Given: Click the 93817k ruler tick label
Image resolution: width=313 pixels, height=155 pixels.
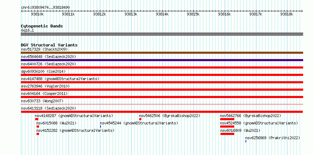Looking at the screenshot, I should (256, 14).
